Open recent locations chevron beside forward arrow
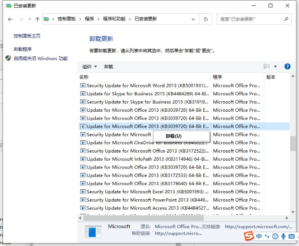The image size is (299, 246). (30, 19)
